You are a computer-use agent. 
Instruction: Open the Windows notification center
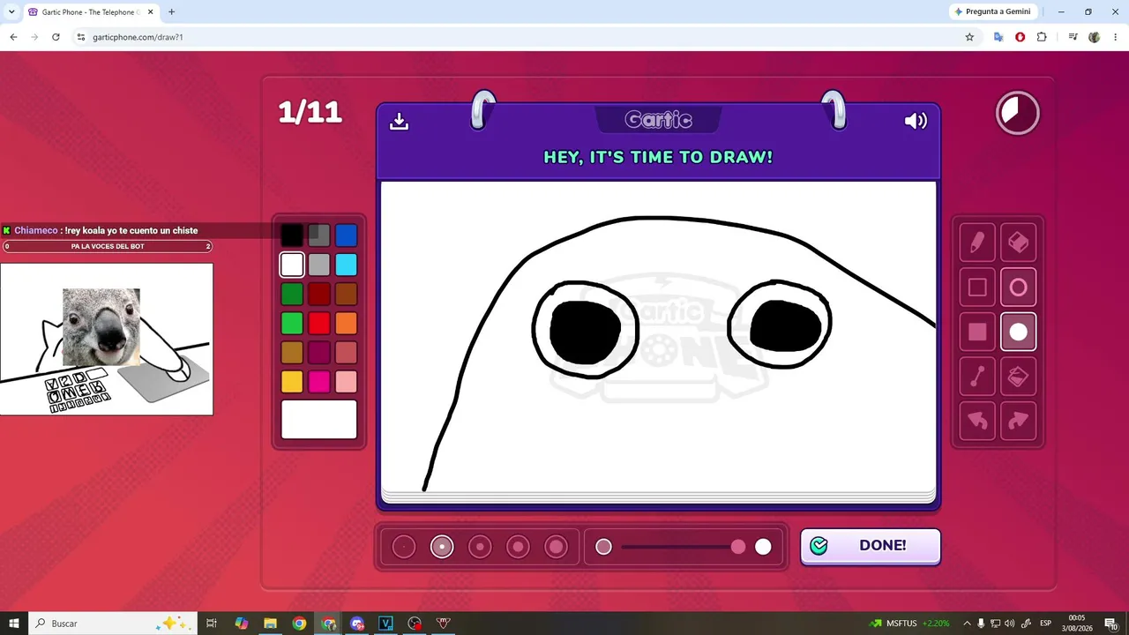pos(1110,623)
